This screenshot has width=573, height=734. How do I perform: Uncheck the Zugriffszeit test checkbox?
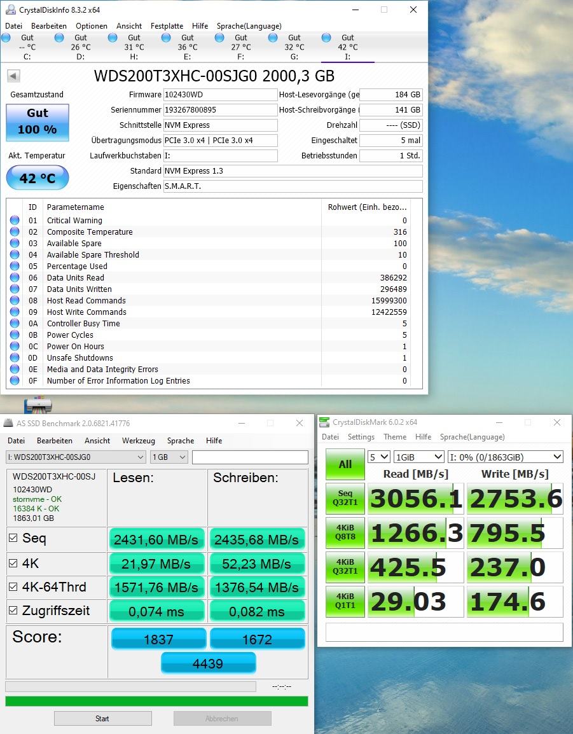coord(13,611)
